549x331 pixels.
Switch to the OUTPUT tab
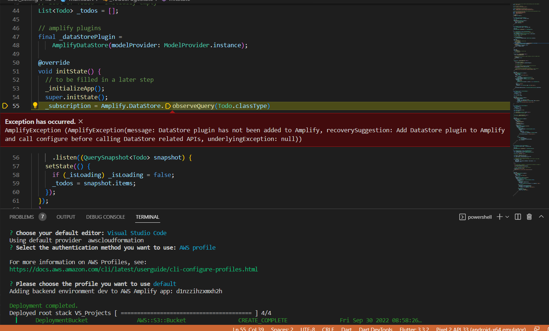(x=66, y=217)
